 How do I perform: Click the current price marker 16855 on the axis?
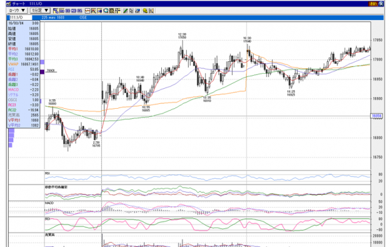pos(376,116)
